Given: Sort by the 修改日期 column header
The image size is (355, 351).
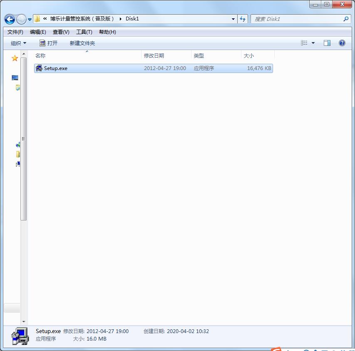Looking at the screenshot, I should pyautogui.click(x=166, y=55).
